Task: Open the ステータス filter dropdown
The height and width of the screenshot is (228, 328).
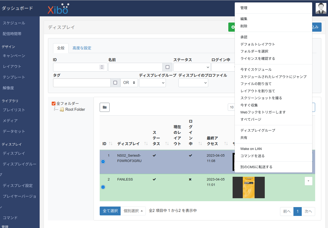Action: pyautogui.click(x=192, y=67)
